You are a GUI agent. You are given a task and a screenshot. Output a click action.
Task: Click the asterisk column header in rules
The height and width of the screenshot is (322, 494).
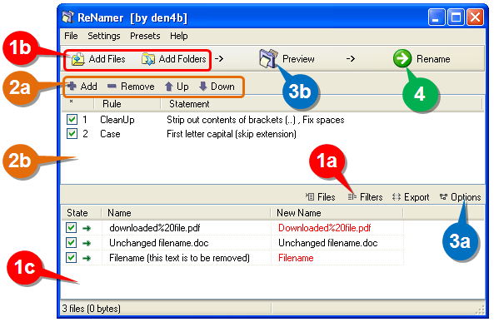71,102
